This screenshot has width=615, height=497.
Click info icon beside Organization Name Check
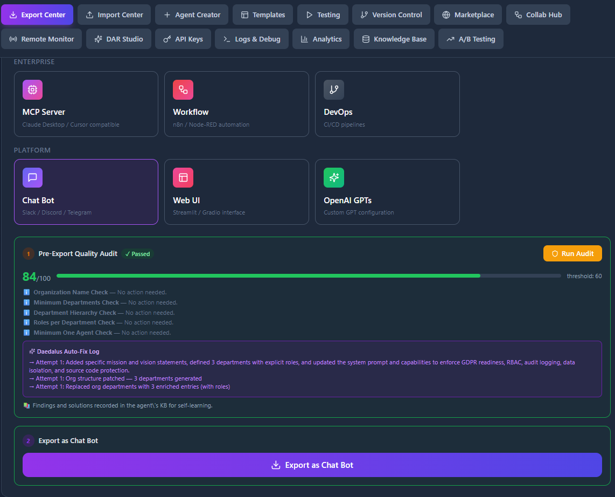click(27, 292)
